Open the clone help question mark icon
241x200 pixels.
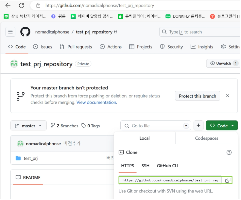click(x=229, y=152)
